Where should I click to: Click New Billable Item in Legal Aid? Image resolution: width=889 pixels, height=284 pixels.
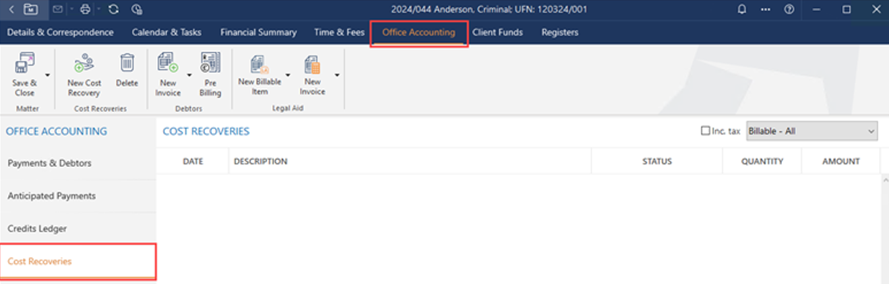[x=259, y=65]
